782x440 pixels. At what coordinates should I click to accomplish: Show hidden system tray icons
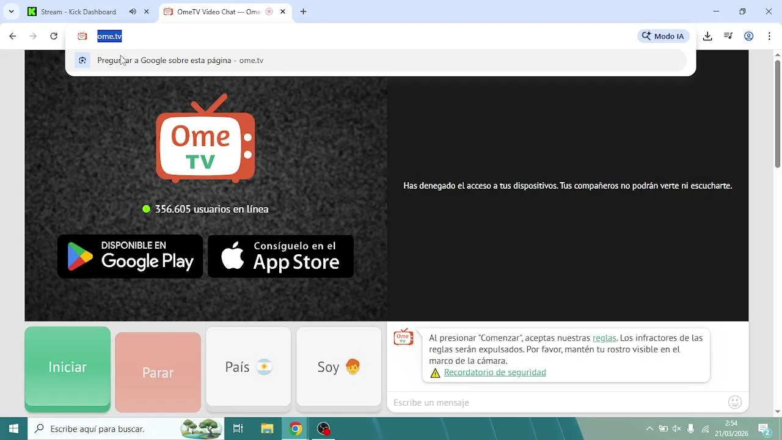[649, 429]
